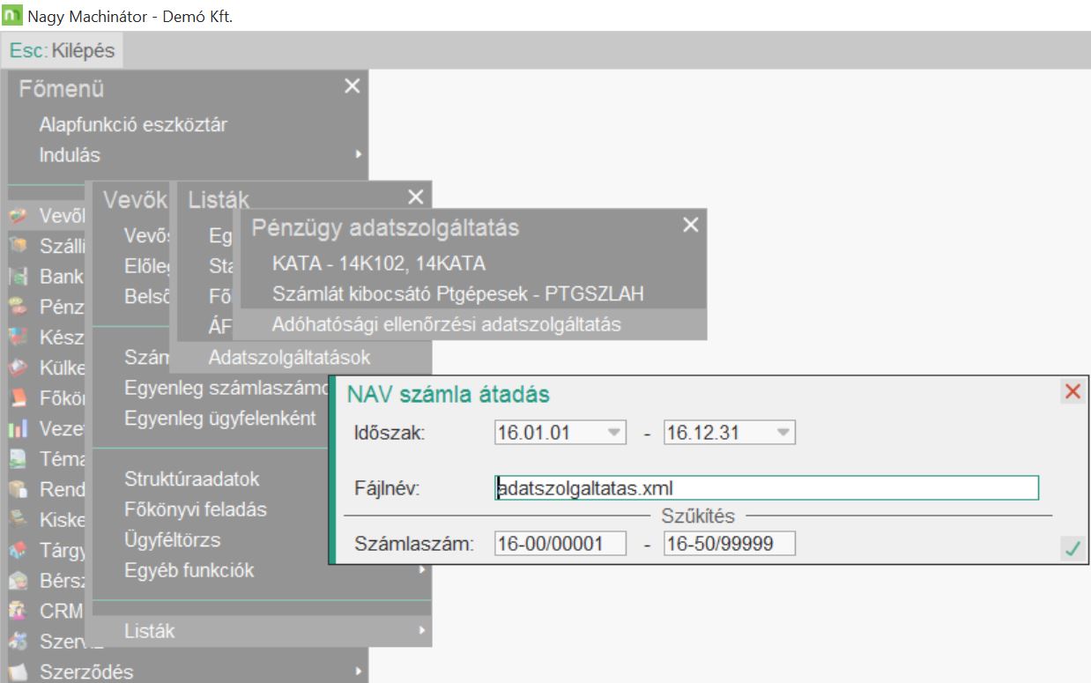Click the starting Számlaszám field 16-00/00001

click(560, 544)
